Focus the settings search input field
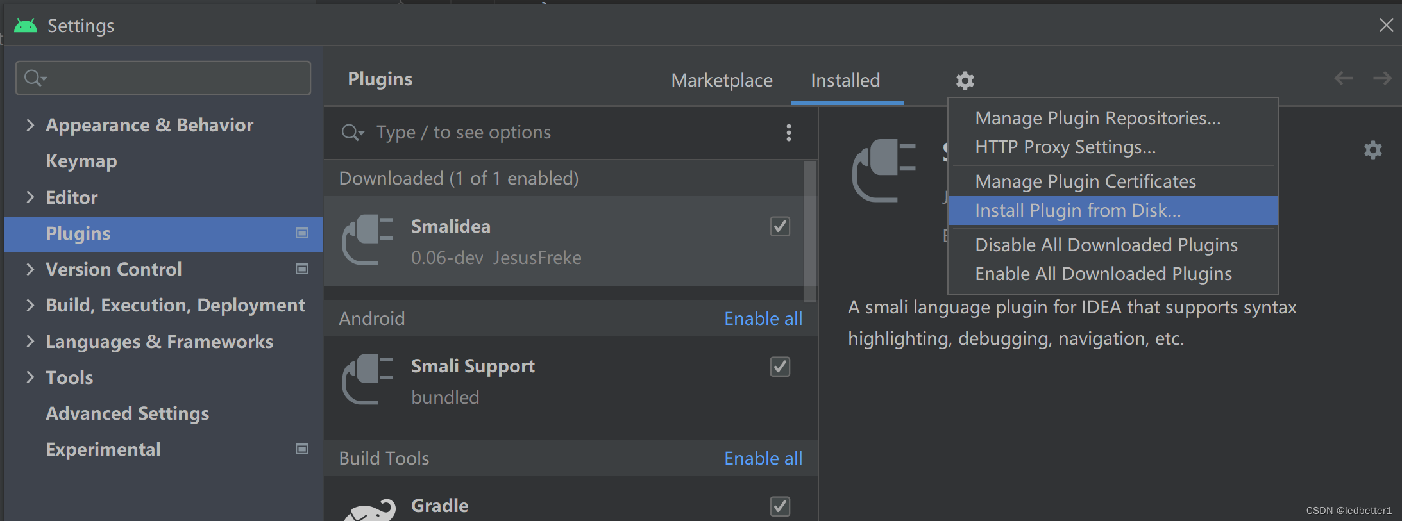This screenshot has width=1402, height=521. click(x=163, y=78)
